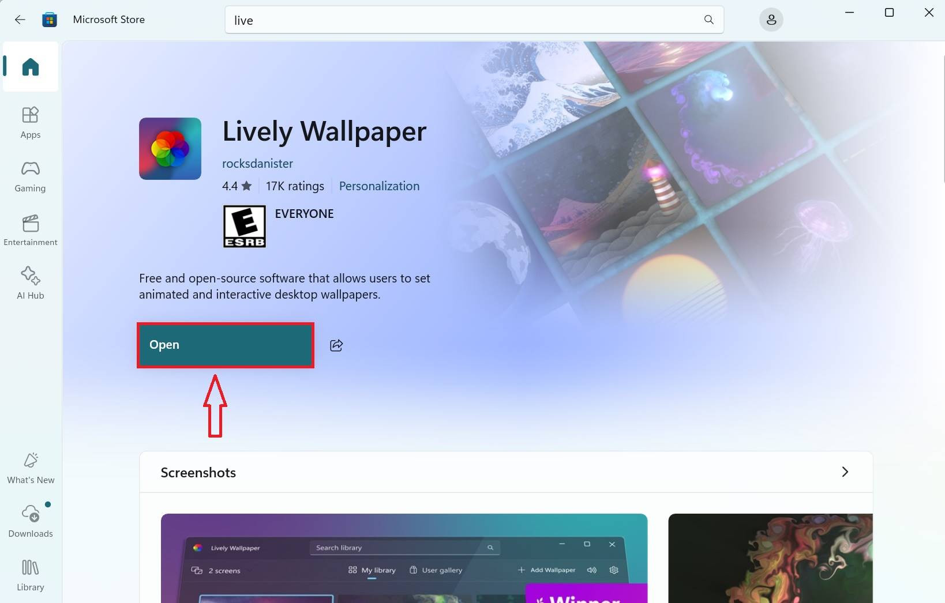Open the Gaming section

click(x=31, y=176)
